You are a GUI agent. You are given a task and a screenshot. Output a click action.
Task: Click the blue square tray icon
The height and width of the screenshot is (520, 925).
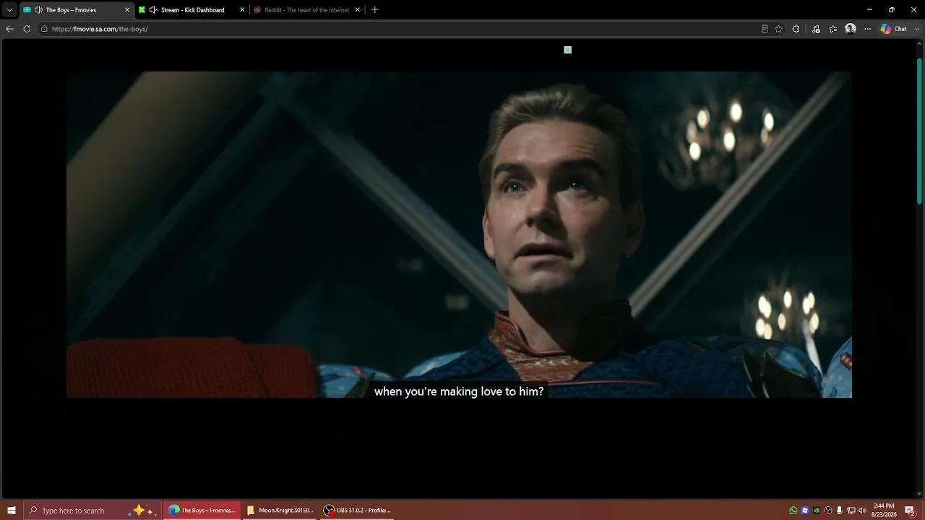click(x=805, y=511)
